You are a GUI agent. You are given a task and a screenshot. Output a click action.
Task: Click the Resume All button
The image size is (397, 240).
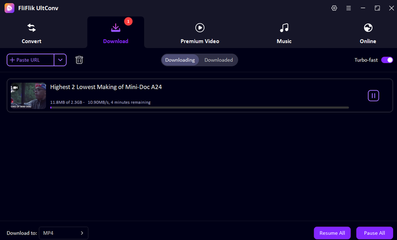(x=332, y=233)
